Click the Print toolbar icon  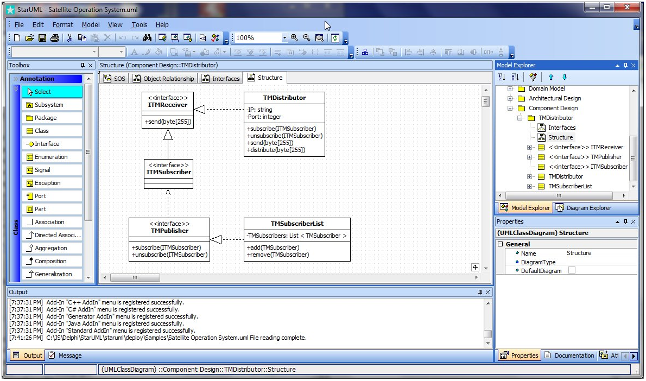[54, 38]
